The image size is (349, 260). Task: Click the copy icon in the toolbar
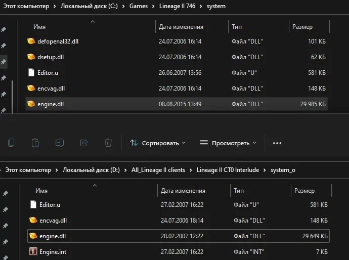[11, 143]
